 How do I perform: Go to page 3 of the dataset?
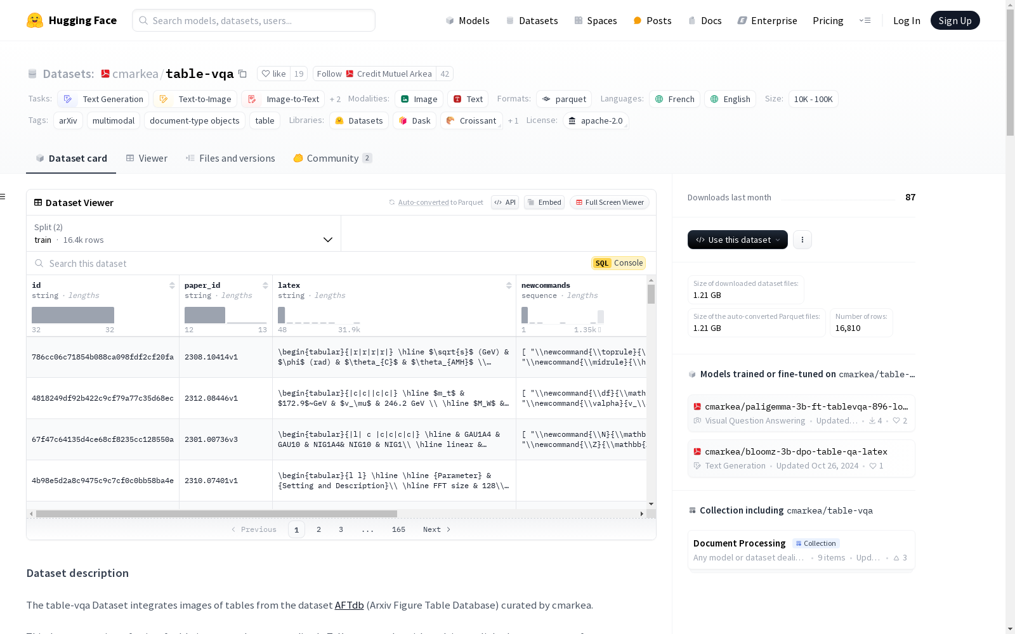341,529
